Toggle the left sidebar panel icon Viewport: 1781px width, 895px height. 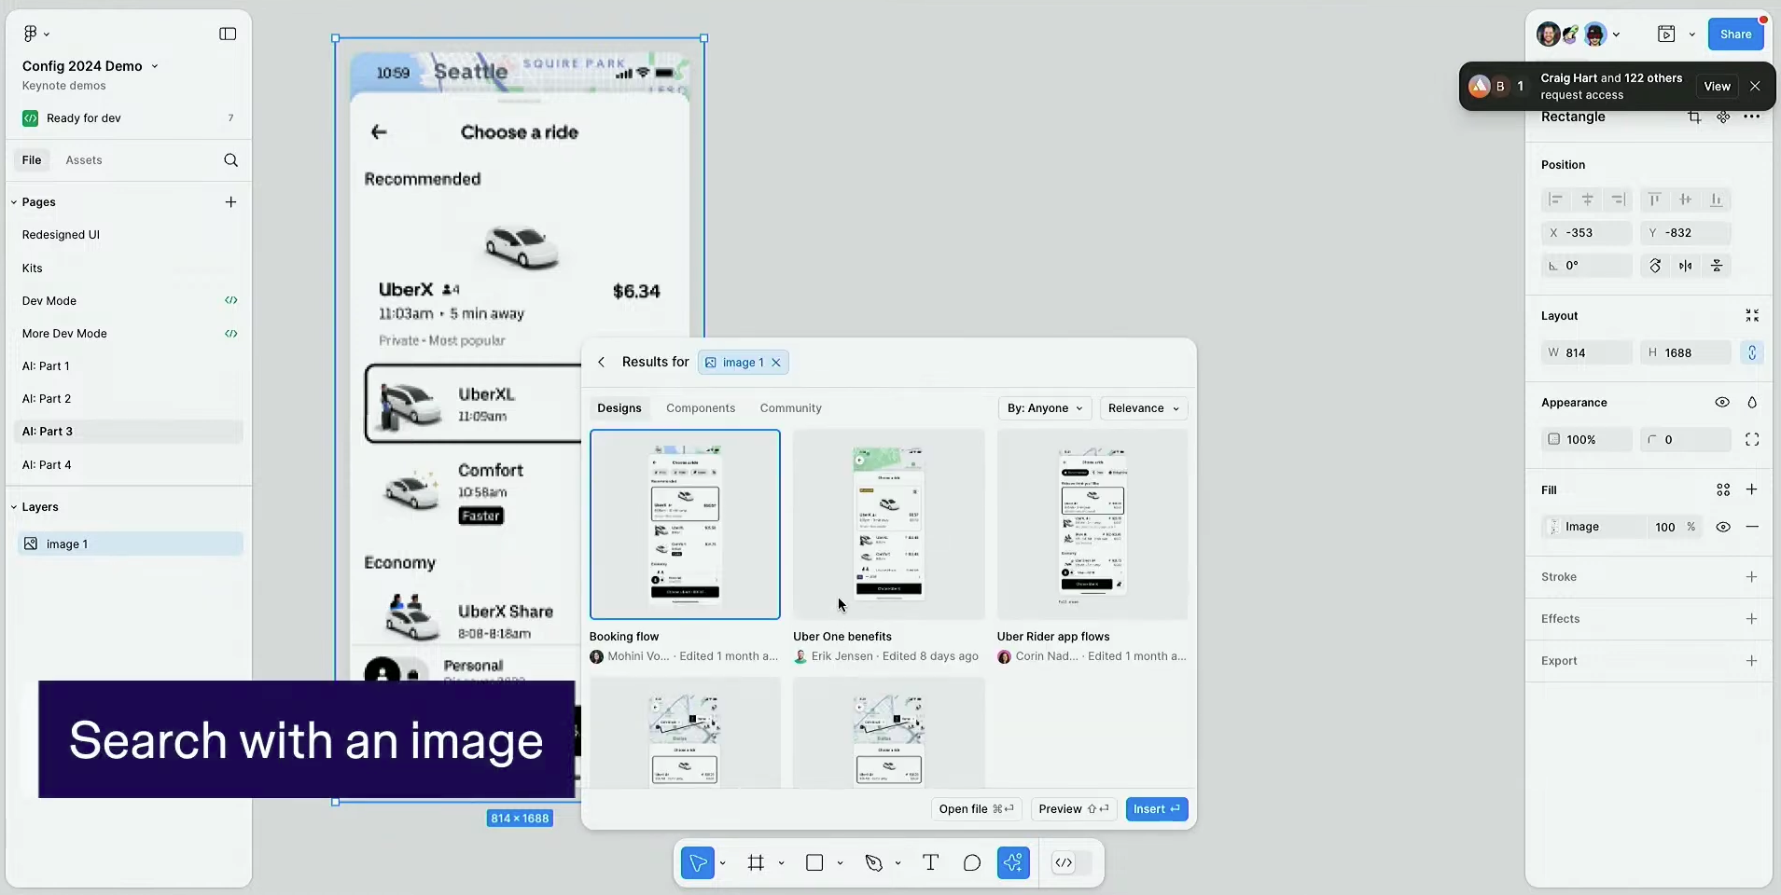[x=228, y=34]
